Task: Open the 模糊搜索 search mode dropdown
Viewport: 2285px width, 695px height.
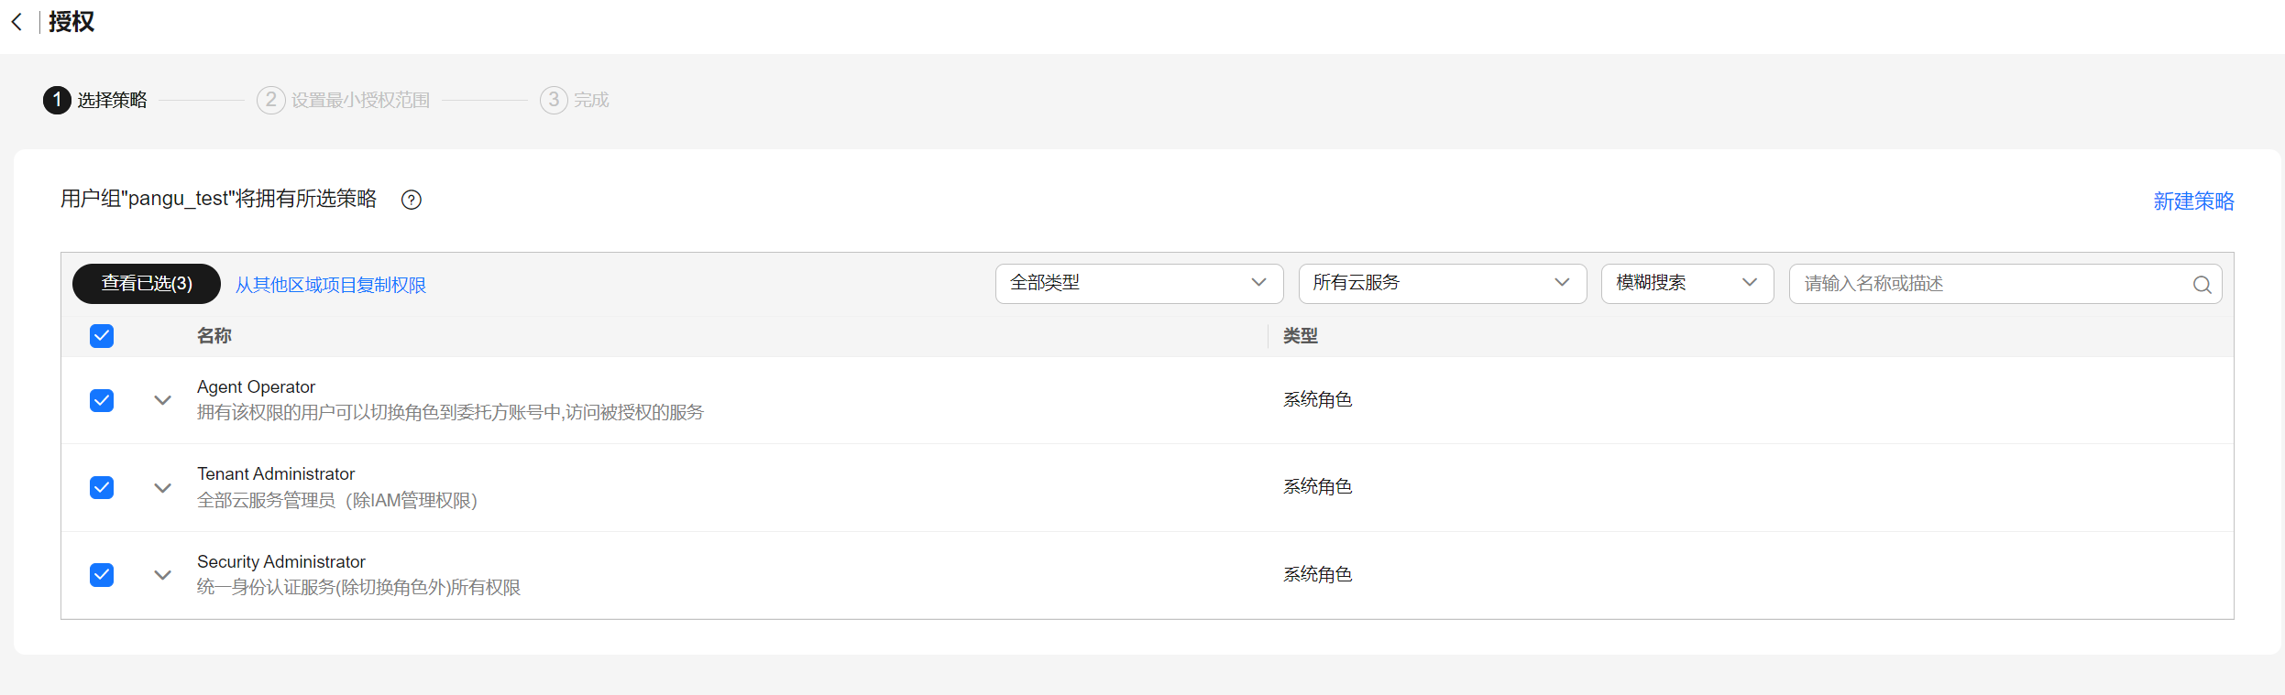Action: pyautogui.click(x=1686, y=284)
